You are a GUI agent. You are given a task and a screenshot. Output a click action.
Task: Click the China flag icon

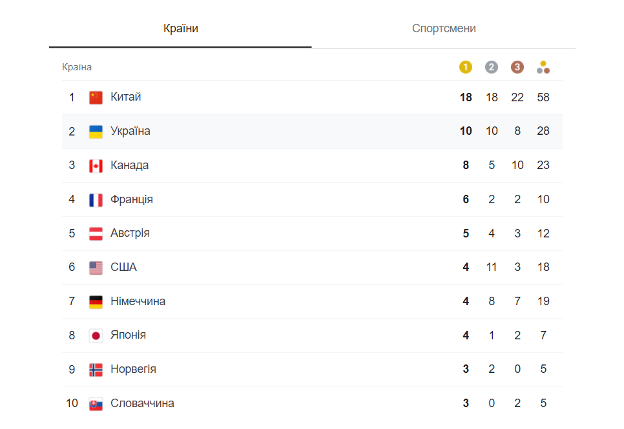tap(96, 97)
